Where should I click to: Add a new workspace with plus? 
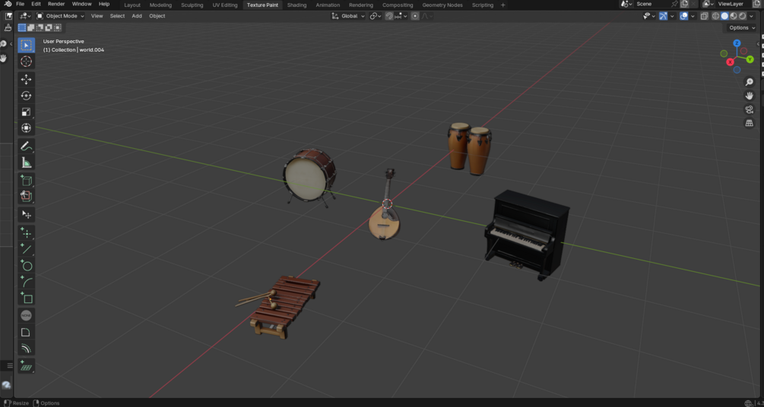tap(502, 5)
